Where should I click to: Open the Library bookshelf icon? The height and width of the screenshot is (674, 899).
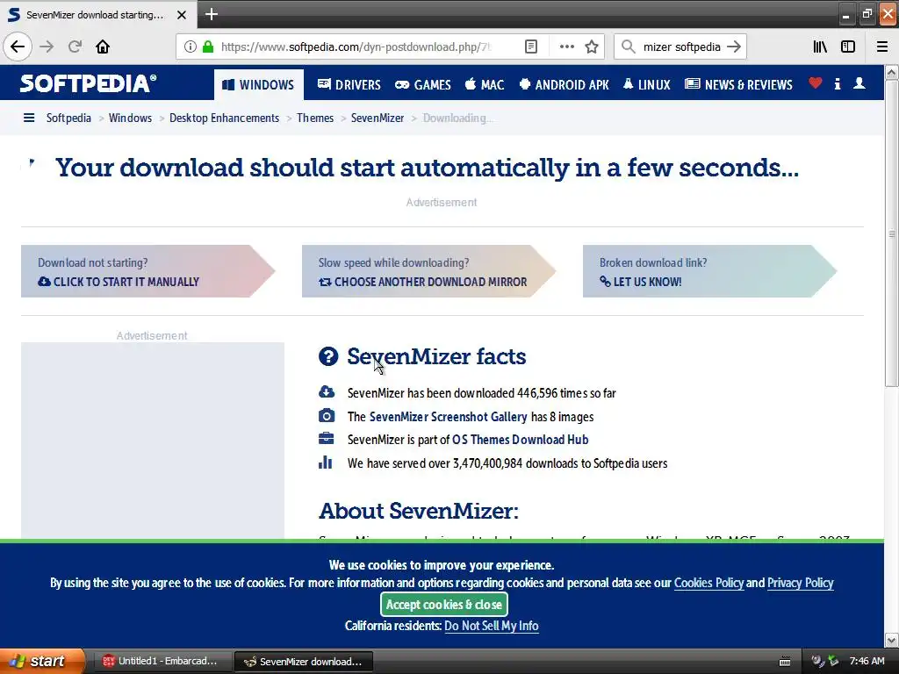(820, 47)
